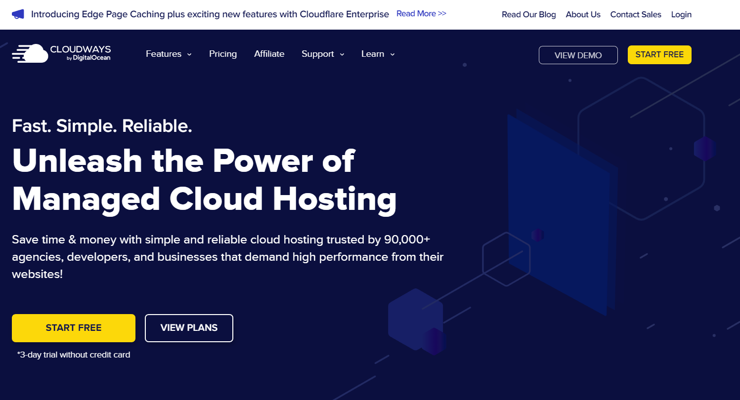Image resolution: width=740 pixels, height=400 pixels.
Task: Expand the Support menu chevron
Action: coord(342,54)
